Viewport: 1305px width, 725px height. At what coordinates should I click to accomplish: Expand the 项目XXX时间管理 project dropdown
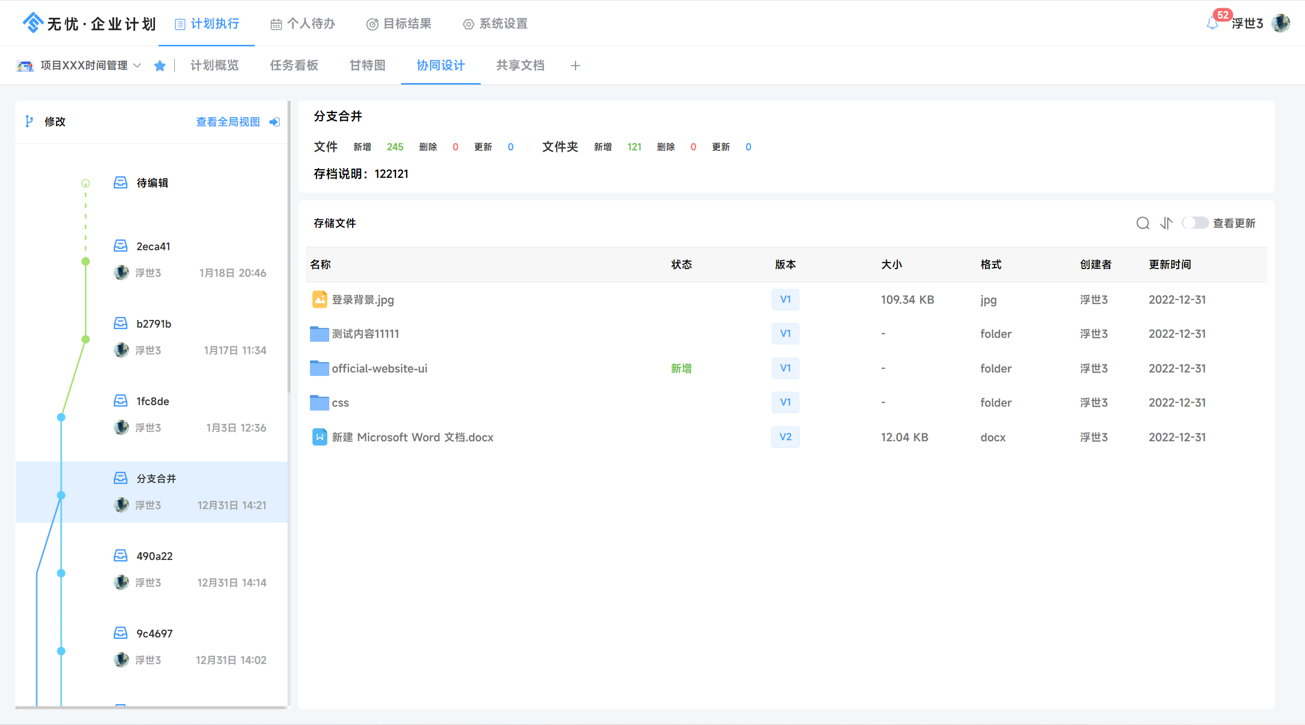pos(137,66)
